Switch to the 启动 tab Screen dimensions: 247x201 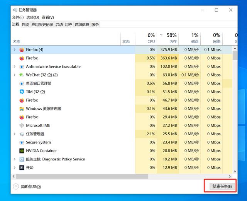click(59, 25)
